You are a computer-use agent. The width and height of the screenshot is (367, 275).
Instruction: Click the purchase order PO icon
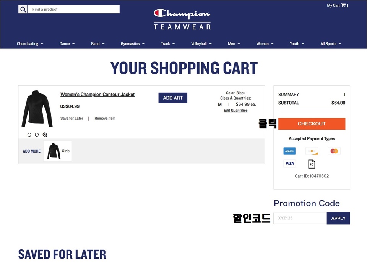coord(312,164)
